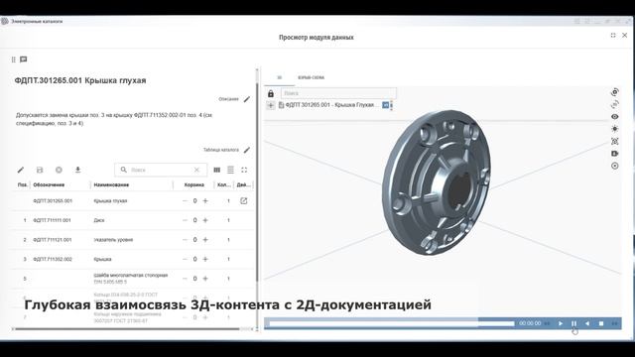Image resolution: width=635 pixels, height=357 pixels.
Task: Click the 3D Крышка глухая model
Action: pyautogui.click(x=437, y=182)
